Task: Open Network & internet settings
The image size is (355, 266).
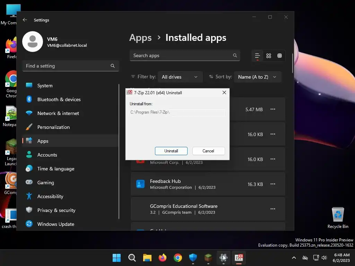Action: pyautogui.click(x=70, y=113)
